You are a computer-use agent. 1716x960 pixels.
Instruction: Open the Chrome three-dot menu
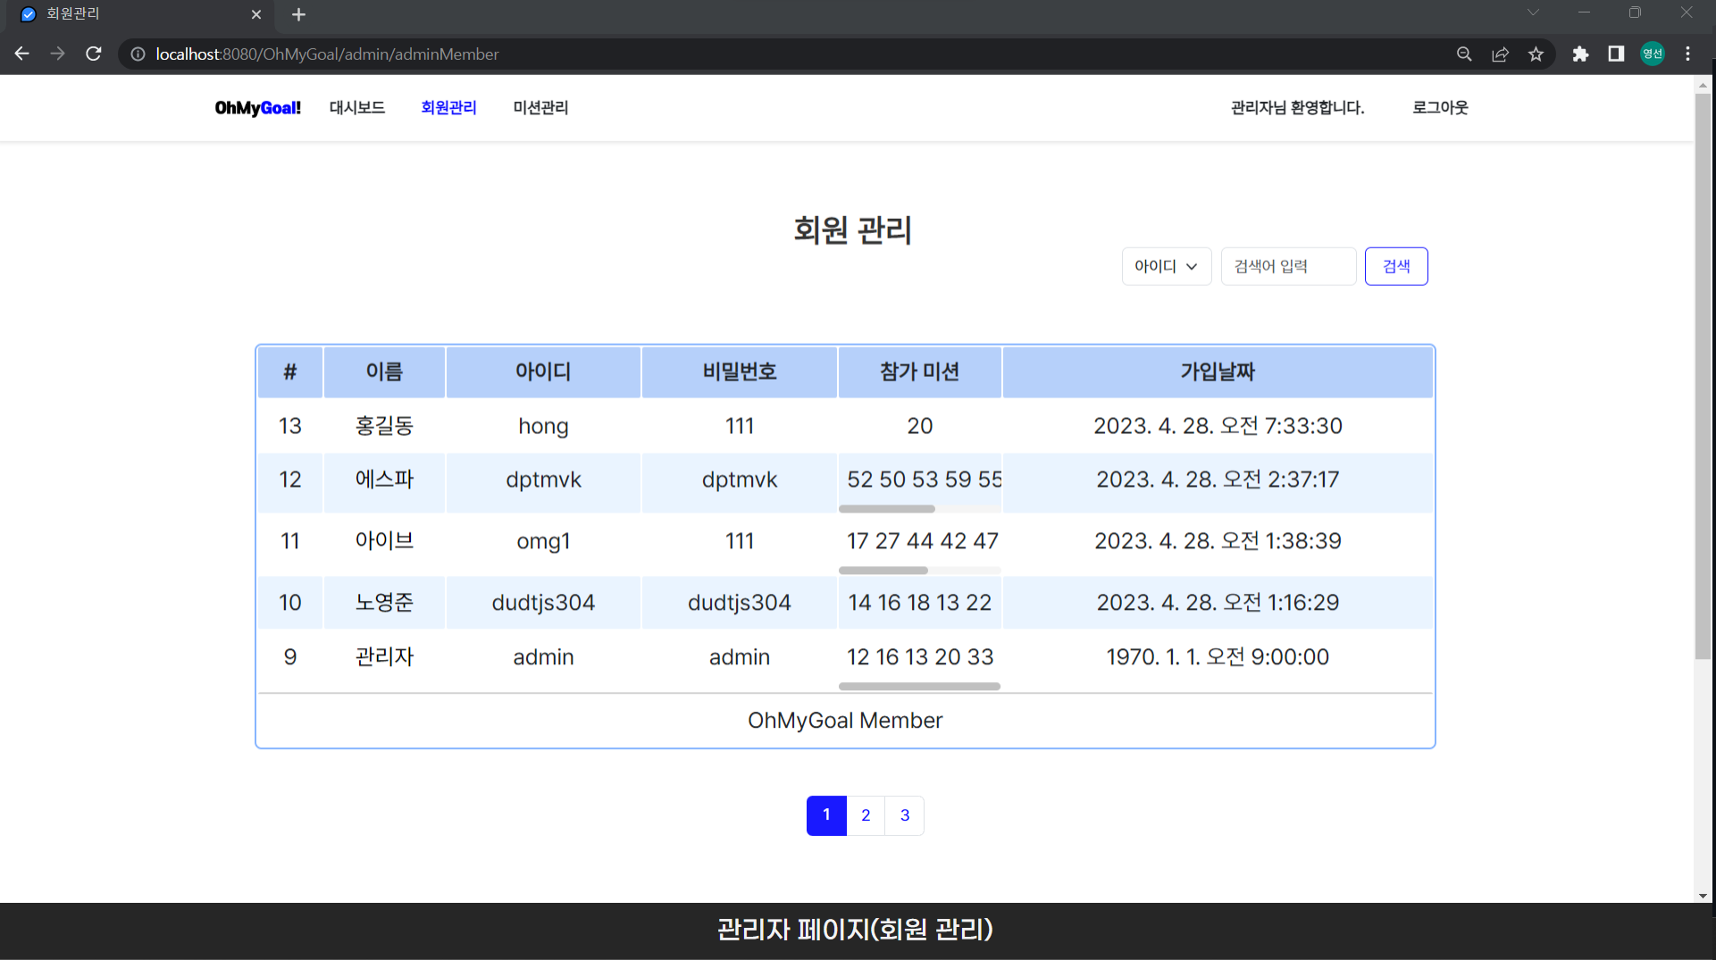pos(1687,54)
